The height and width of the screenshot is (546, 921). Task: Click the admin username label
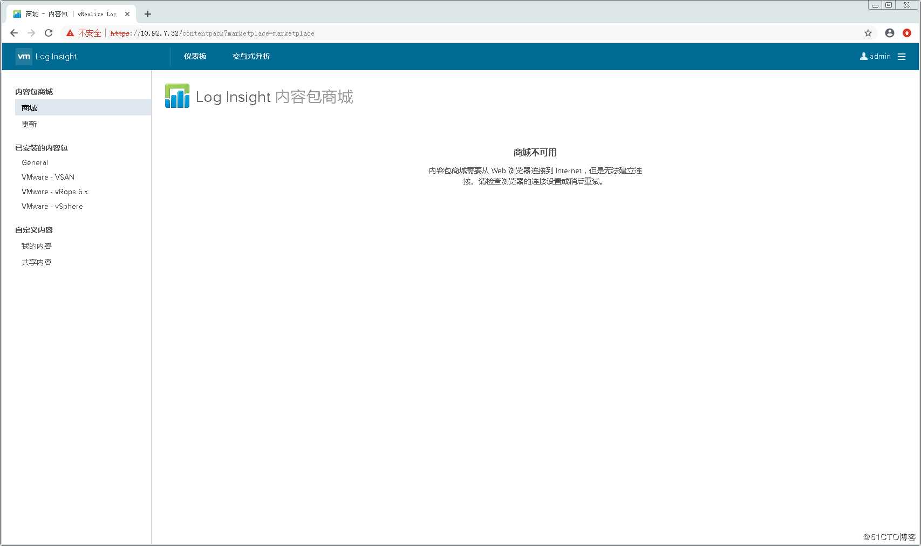(x=880, y=56)
